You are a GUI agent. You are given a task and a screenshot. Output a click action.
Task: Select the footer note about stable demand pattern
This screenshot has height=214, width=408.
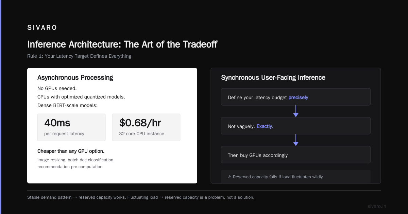[141, 197]
